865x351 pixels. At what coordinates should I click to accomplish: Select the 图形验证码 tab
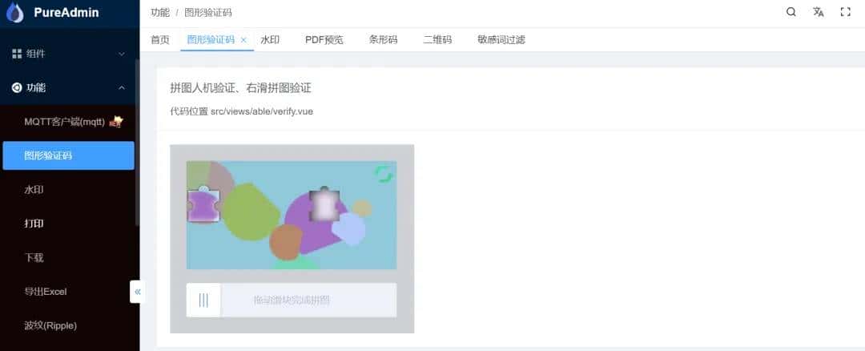[x=211, y=40]
